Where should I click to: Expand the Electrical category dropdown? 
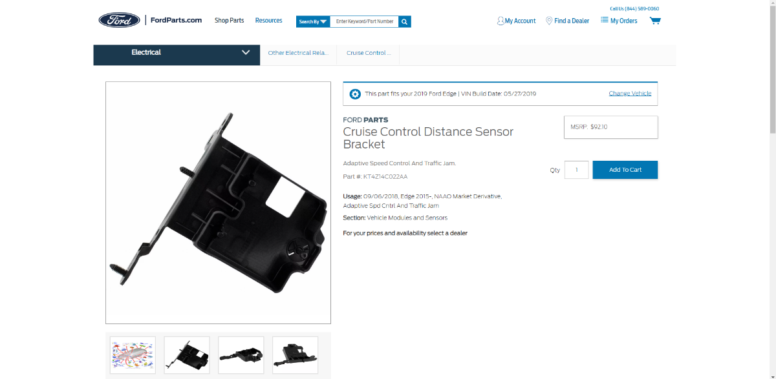point(177,55)
